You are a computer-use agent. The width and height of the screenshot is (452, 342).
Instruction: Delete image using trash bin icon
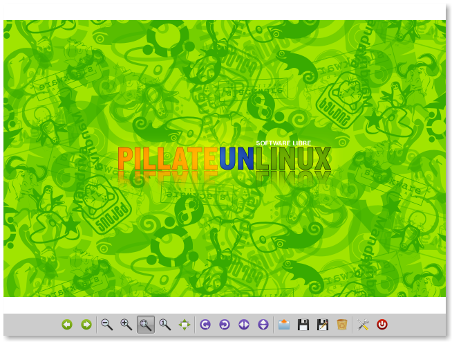[x=342, y=325]
